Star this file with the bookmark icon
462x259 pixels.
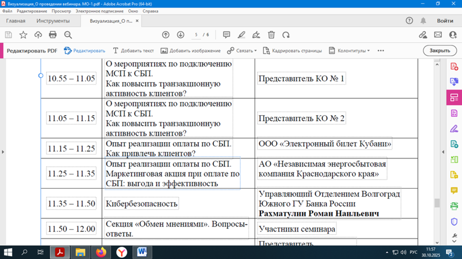tap(23, 35)
